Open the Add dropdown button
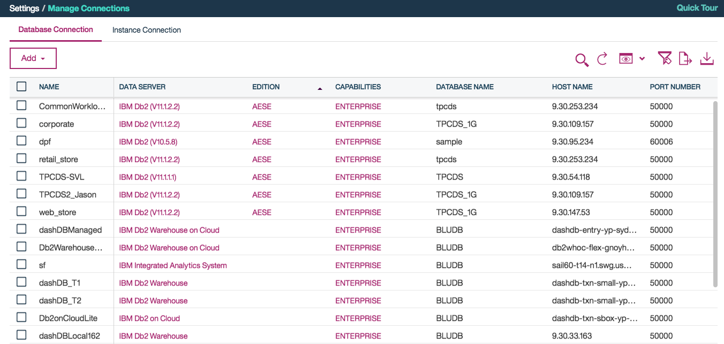Image resolution: width=724 pixels, height=344 pixels. coord(33,58)
